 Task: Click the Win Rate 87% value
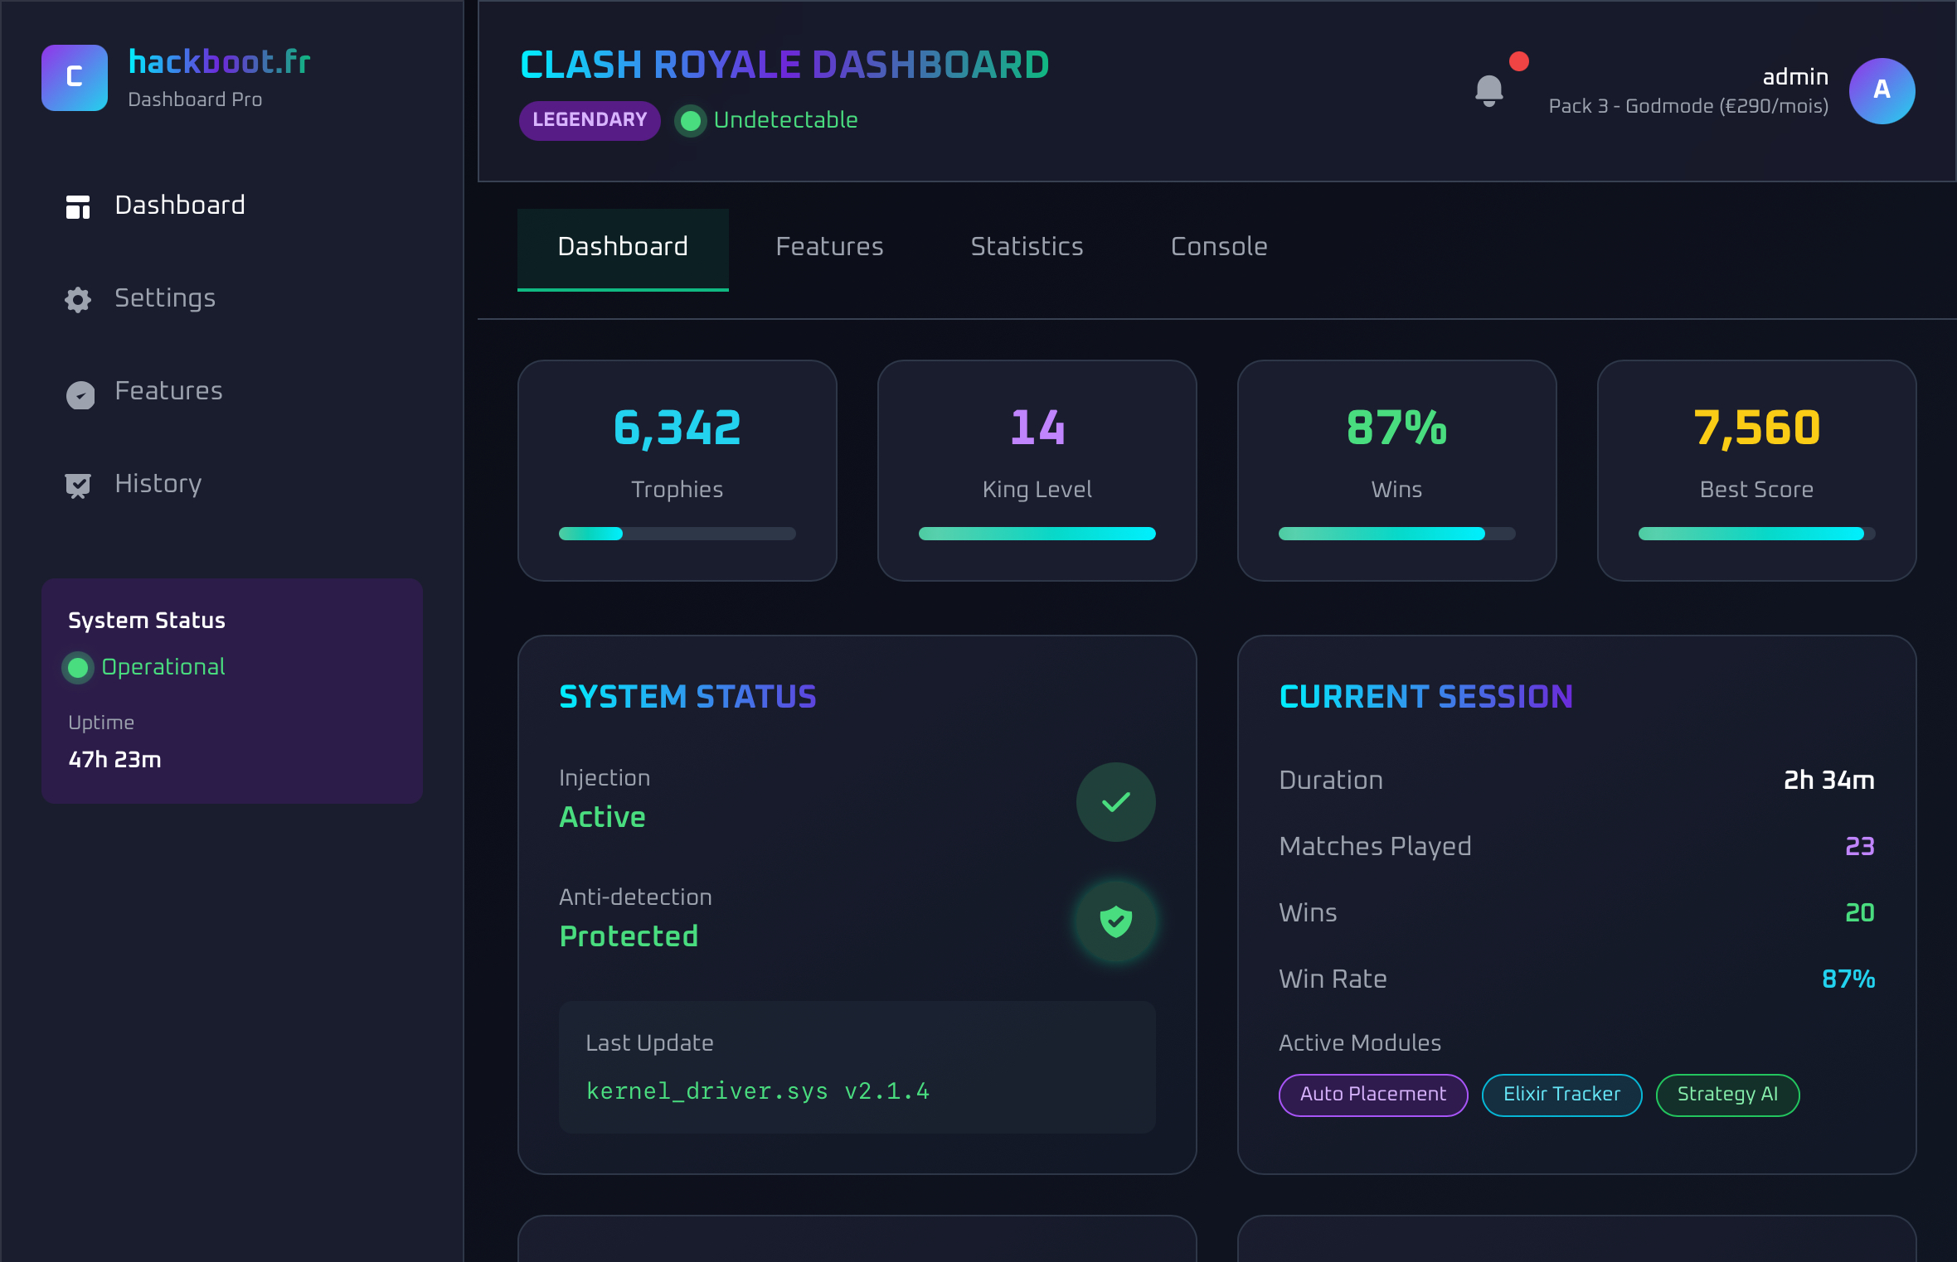[x=1848, y=979]
